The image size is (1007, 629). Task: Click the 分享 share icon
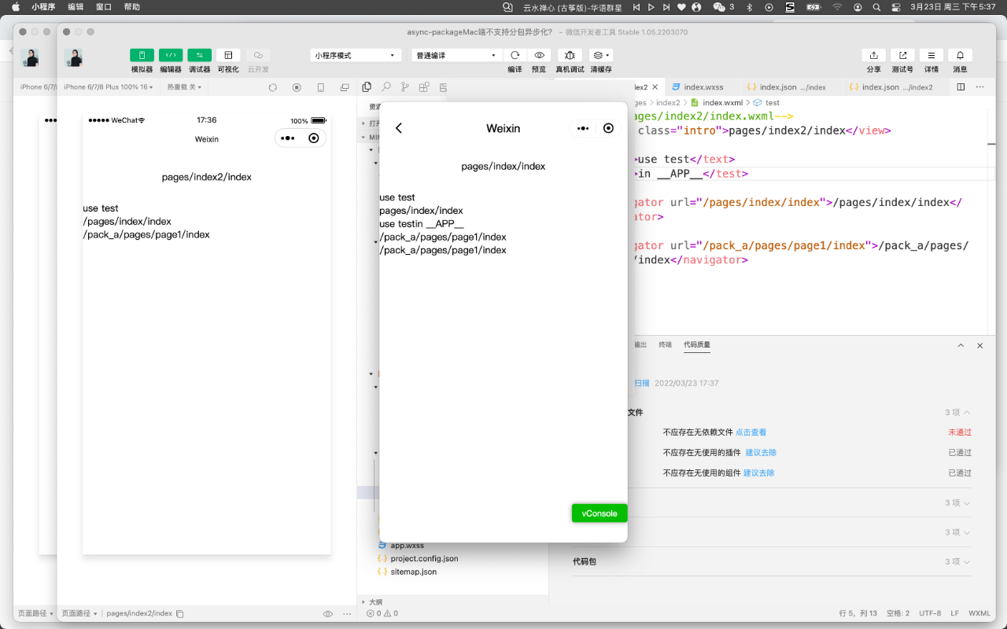click(x=873, y=55)
